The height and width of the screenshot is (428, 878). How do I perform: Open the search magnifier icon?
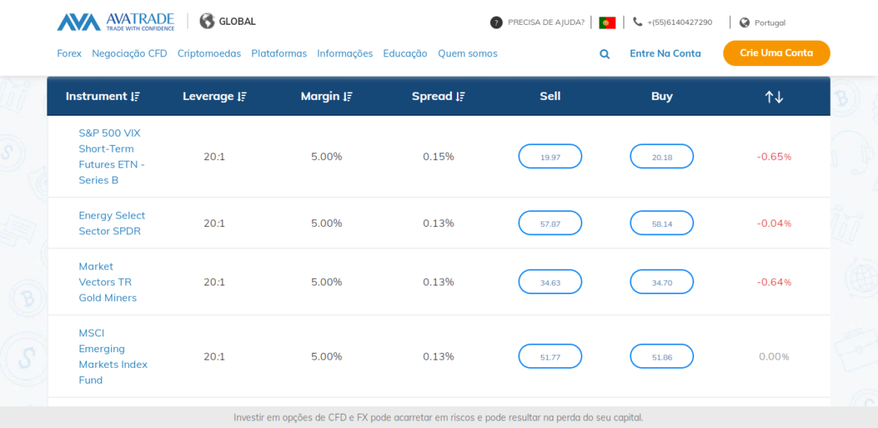[605, 54]
